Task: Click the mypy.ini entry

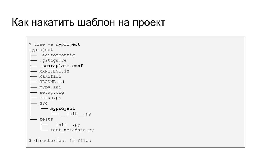Action: coord(50,87)
